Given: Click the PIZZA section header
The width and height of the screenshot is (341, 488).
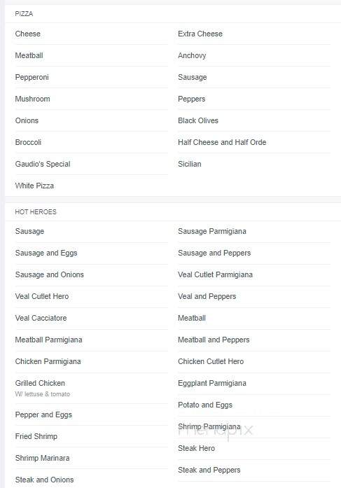Looking at the screenshot, I should pos(24,14).
